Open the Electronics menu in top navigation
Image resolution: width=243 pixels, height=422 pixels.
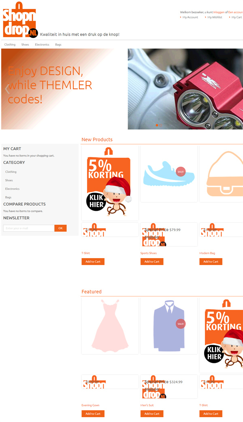pyautogui.click(x=42, y=45)
